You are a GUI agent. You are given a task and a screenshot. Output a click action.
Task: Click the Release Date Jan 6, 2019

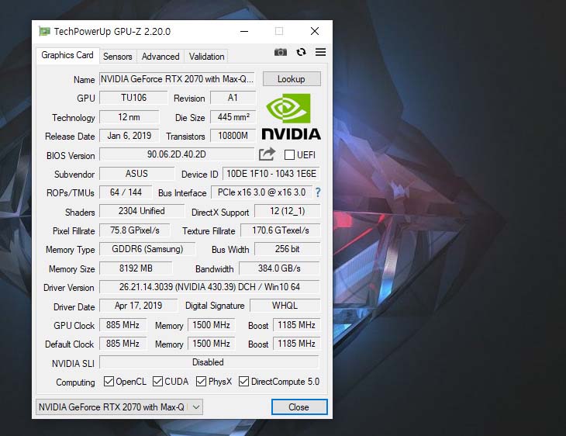click(129, 136)
